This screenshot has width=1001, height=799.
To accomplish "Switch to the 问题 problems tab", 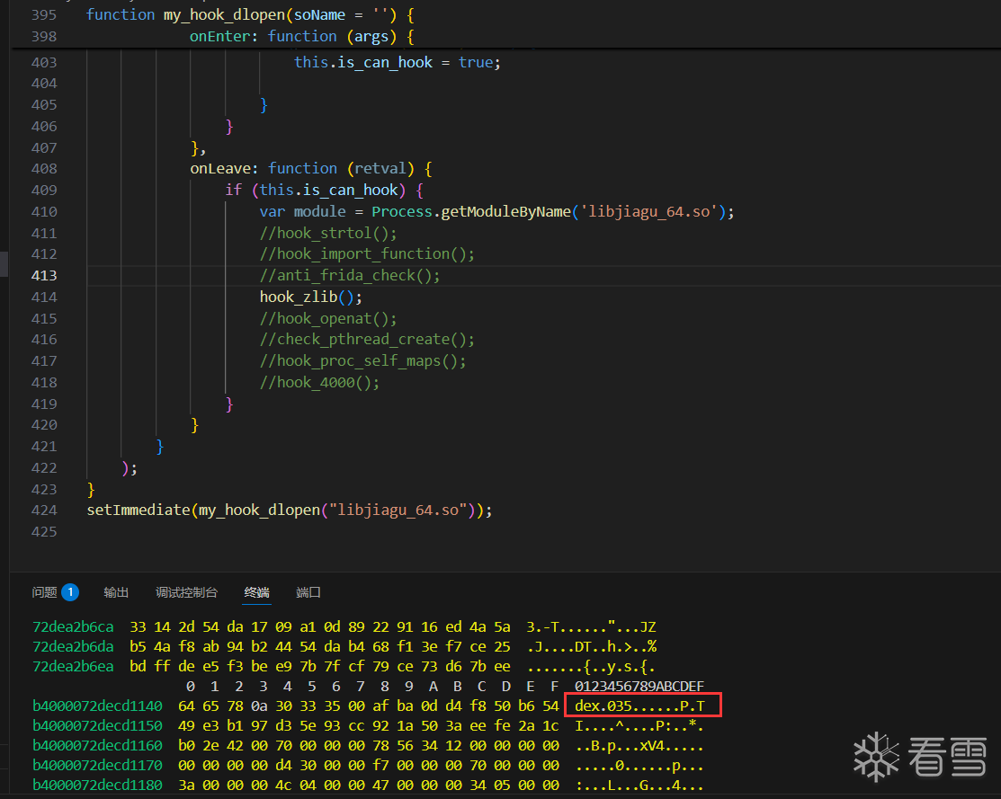I will coord(44,592).
